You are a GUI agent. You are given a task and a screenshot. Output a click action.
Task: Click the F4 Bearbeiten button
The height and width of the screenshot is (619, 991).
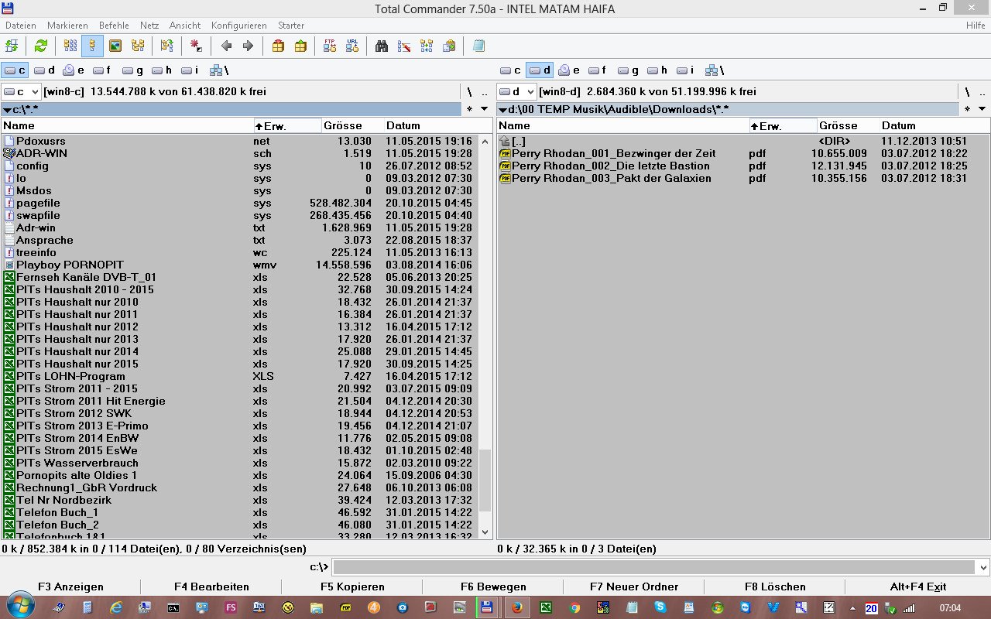(212, 587)
